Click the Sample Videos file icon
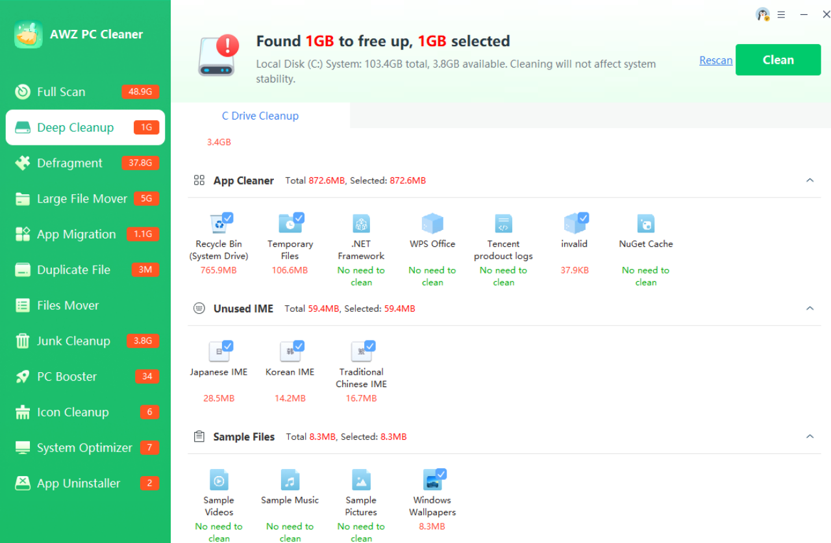This screenshot has width=831, height=543. tap(219, 481)
